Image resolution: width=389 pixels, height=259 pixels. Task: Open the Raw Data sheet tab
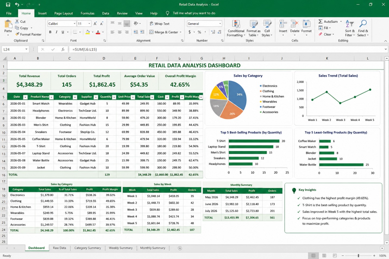pyautogui.click(x=59, y=248)
